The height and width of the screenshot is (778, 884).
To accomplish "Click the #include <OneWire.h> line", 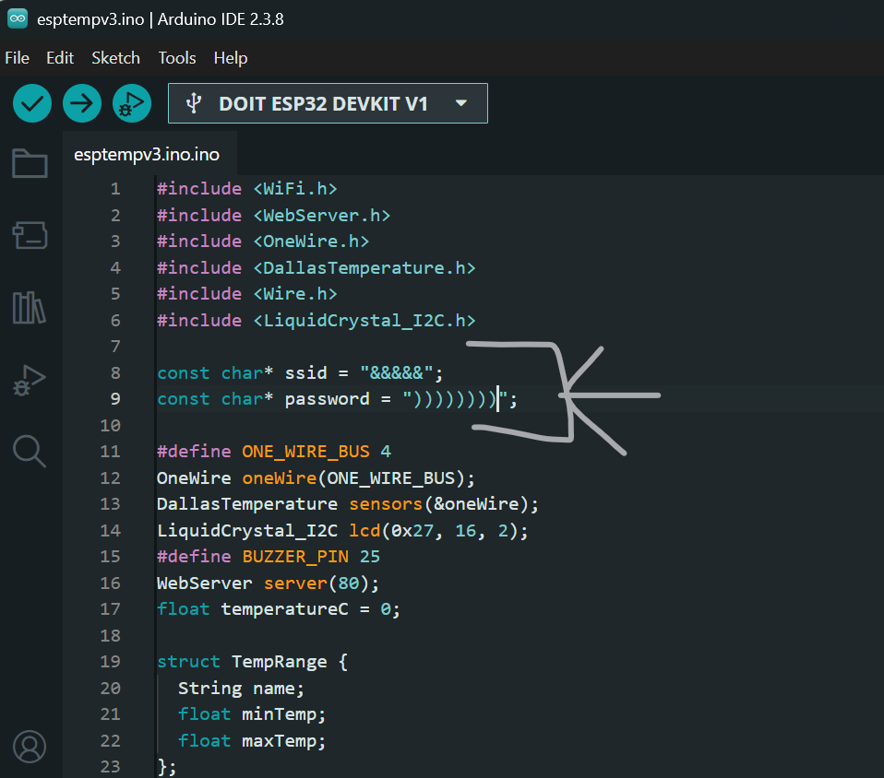I will click(x=263, y=242).
